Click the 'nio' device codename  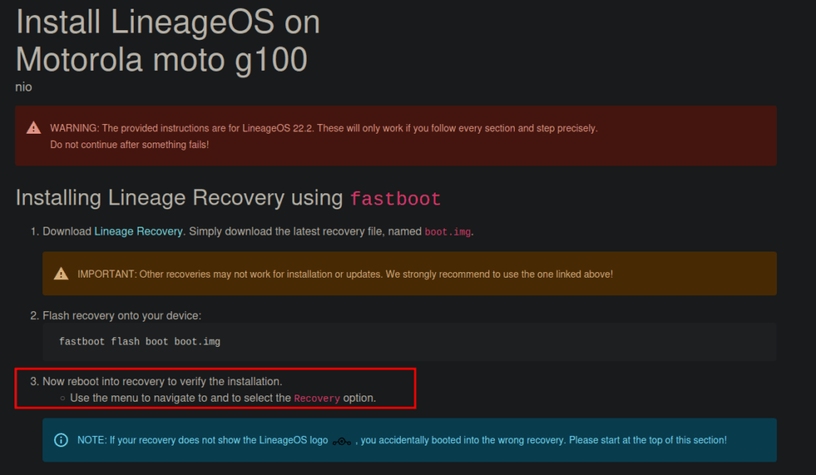coord(23,87)
